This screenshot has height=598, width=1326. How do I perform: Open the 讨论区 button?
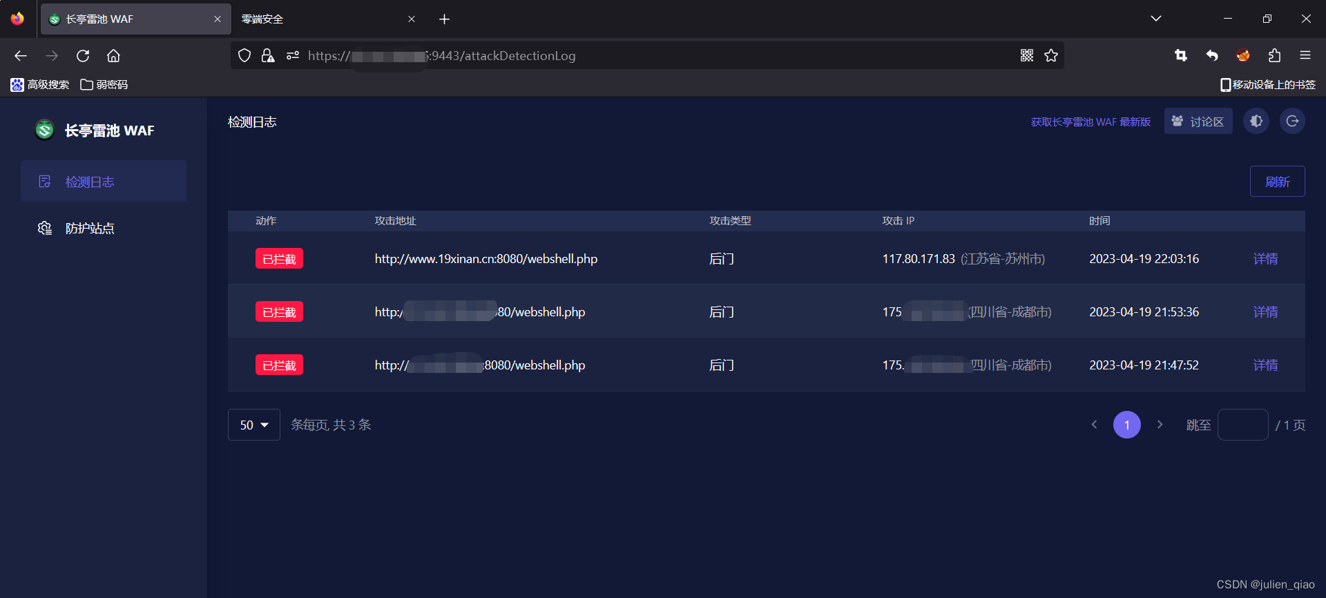point(1198,122)
